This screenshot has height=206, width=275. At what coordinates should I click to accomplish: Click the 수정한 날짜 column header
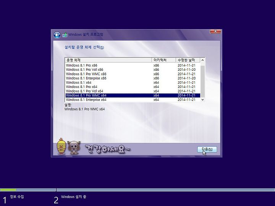188,60
